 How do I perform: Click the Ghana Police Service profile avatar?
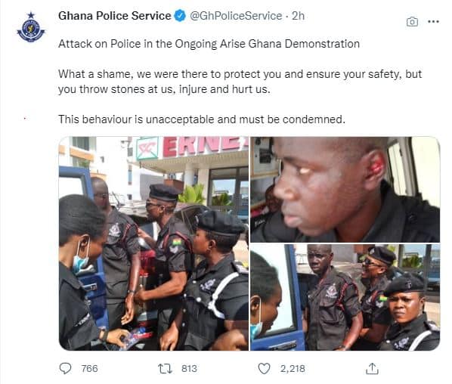[31, 27]
